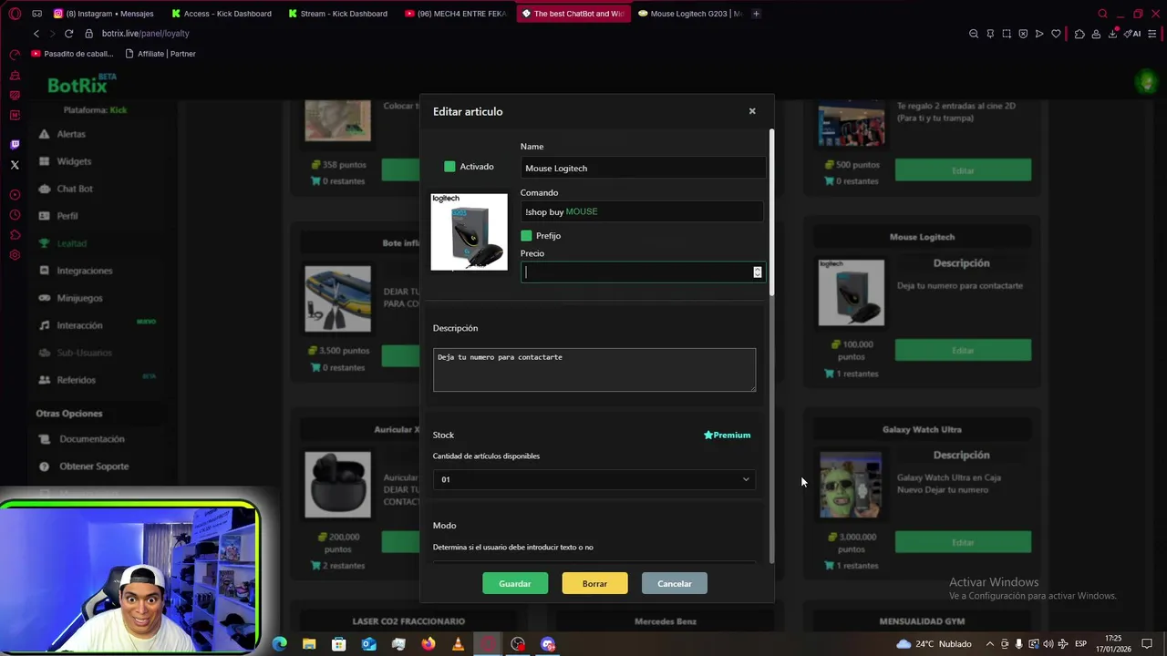Click the browser zoom magnifier icon
This screenshot has height=656, width=1167.
point(974,34)
